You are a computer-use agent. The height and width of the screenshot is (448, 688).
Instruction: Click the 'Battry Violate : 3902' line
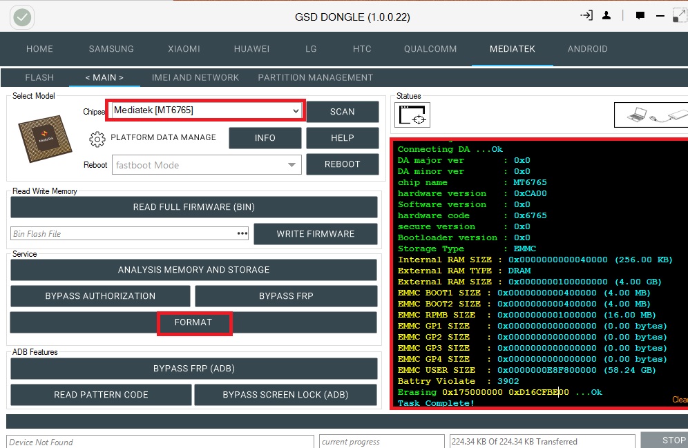point(458,381)
